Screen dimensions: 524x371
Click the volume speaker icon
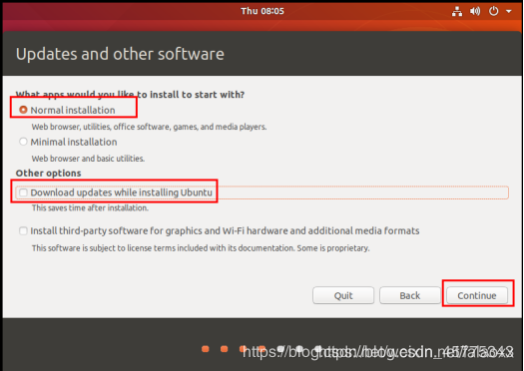point(475,11)
